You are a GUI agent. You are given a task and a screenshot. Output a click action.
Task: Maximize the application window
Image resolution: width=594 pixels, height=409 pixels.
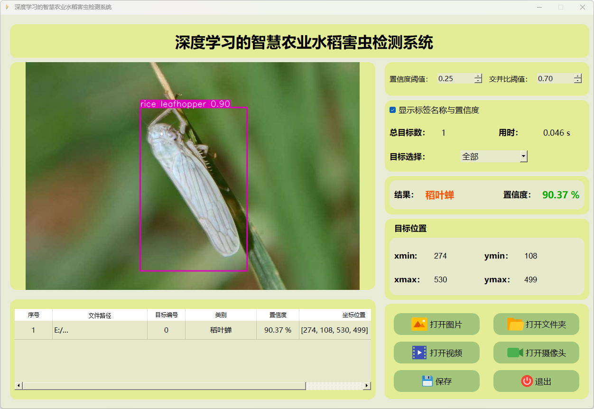[x=561, y=7]
